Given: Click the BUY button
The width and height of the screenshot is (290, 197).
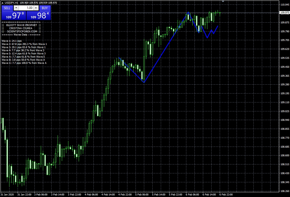Looking at the screenshot, I should point(45,8).
